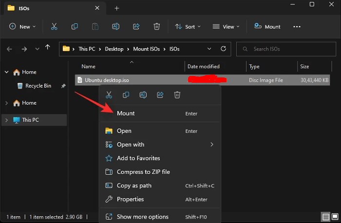Screen dimensions: 341x223
Task: Click the Share icon in the top toolbar
Action: coord(136,26)
